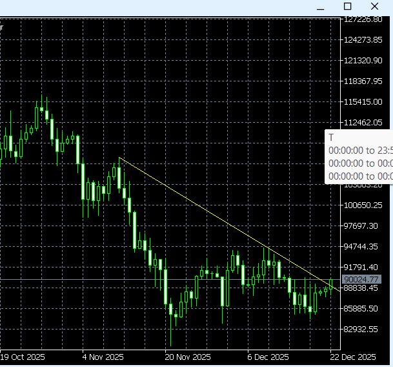Minimize the chart window

coord(321,9)
